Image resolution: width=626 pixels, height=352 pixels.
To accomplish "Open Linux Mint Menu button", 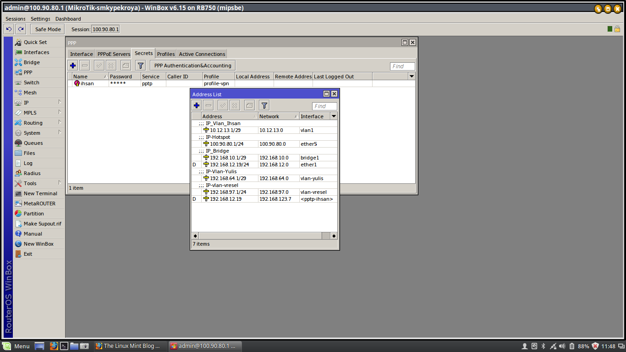I will tap(17, 346).
